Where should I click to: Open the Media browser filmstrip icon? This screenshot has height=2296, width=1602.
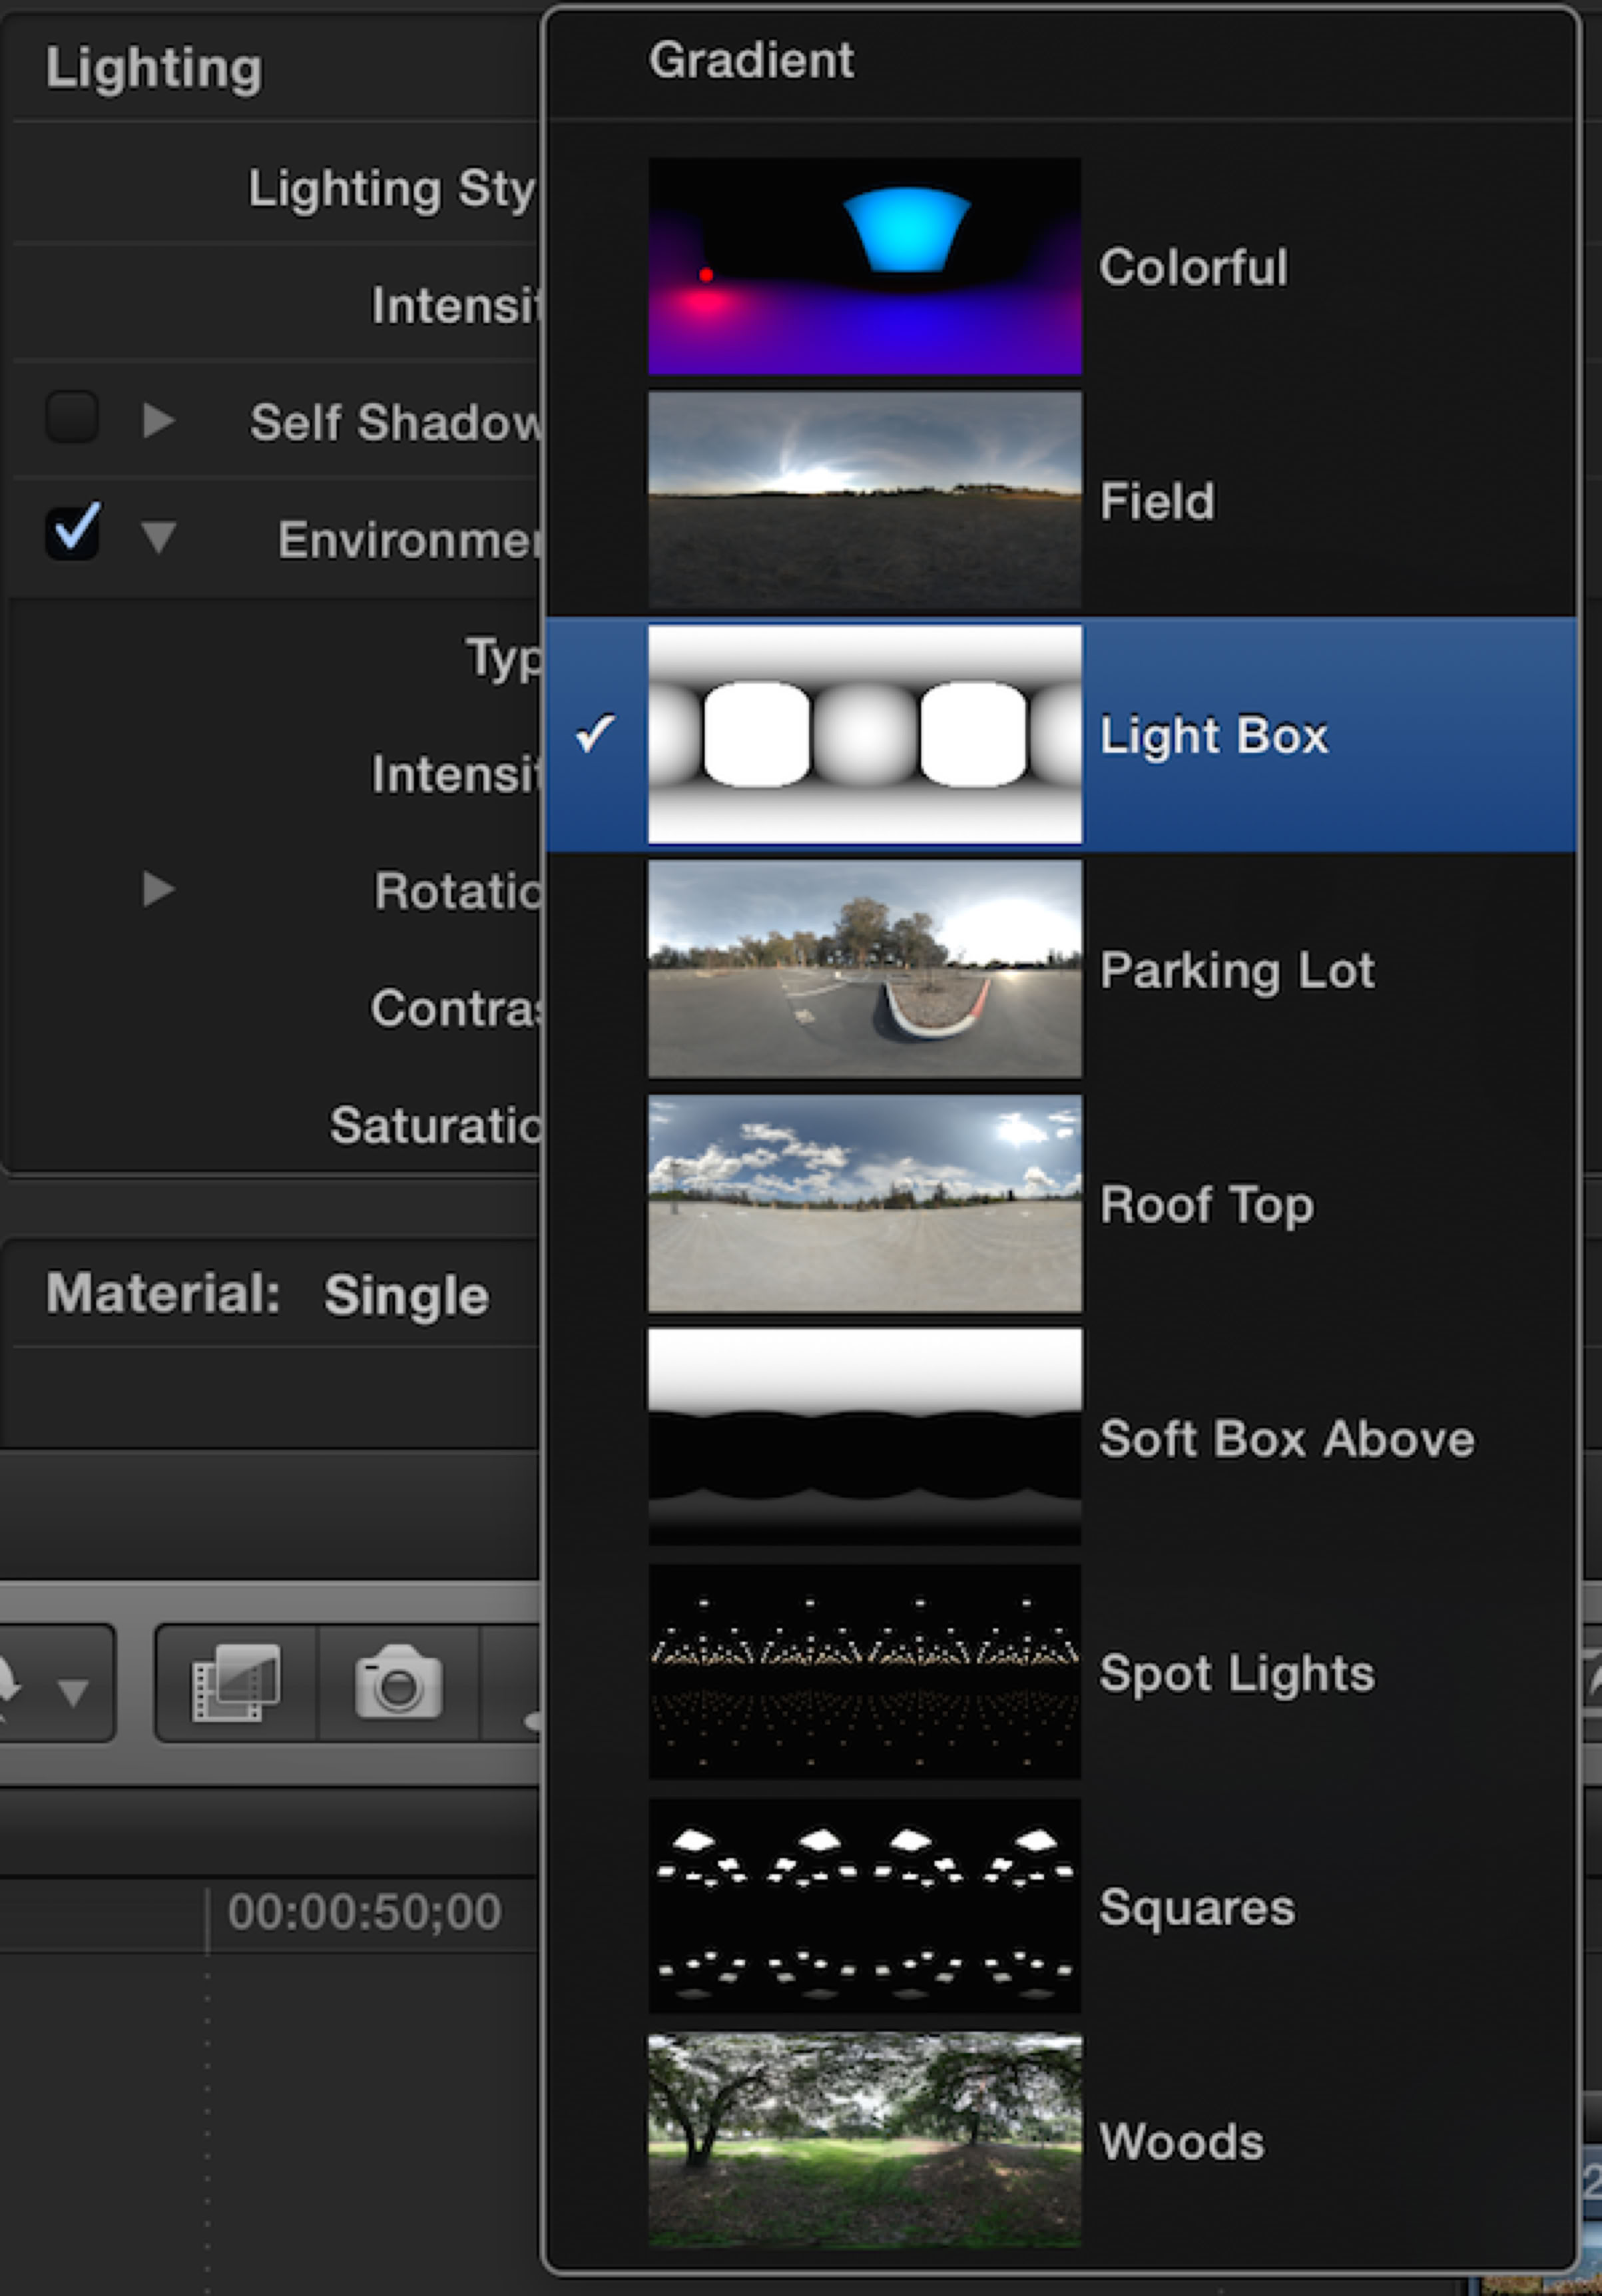coord(236,1683)
